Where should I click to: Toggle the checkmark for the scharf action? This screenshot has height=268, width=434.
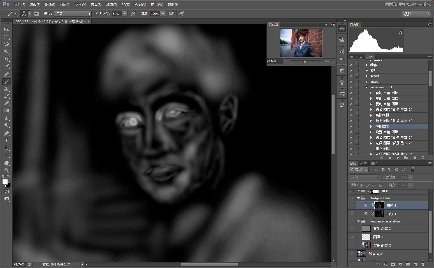(x=351, y=76)
